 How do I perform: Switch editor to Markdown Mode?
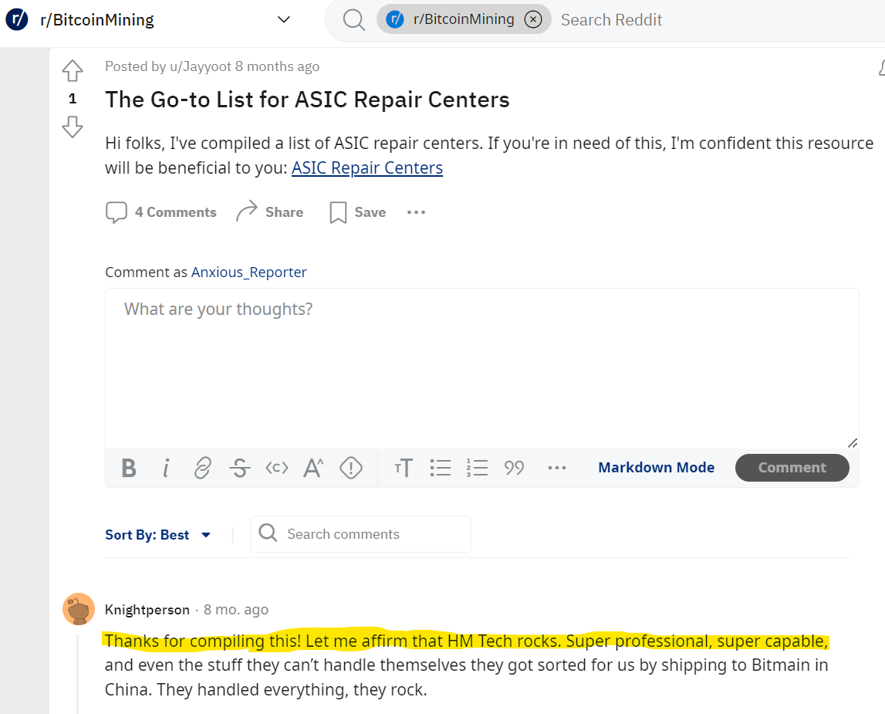point(656,468)
